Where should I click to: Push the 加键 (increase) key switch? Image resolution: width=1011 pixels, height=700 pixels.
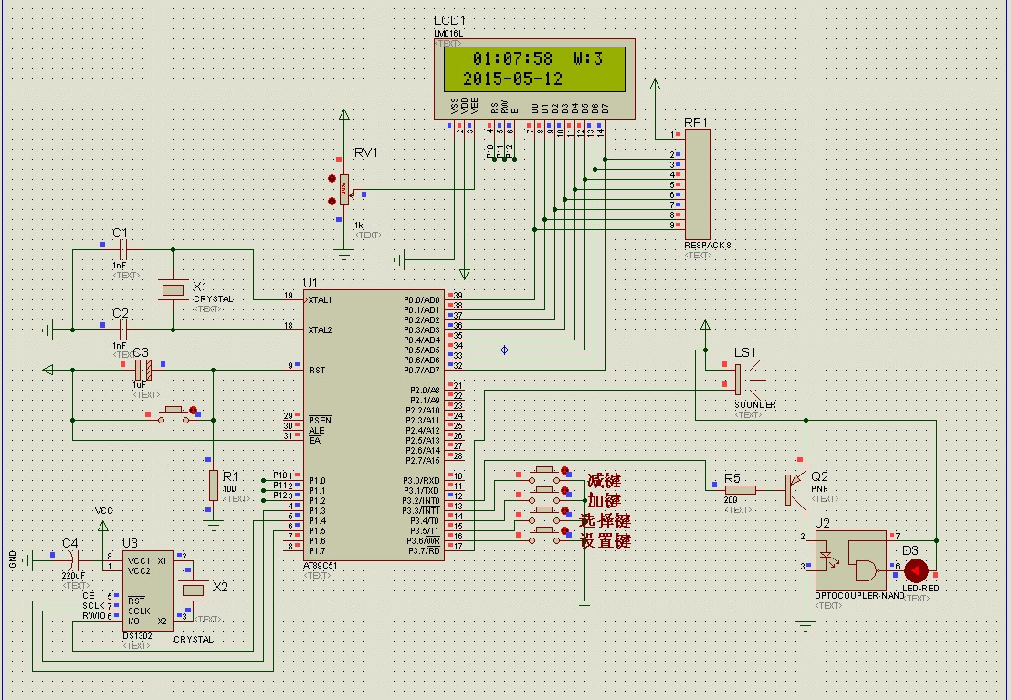(x=545, y=495)
